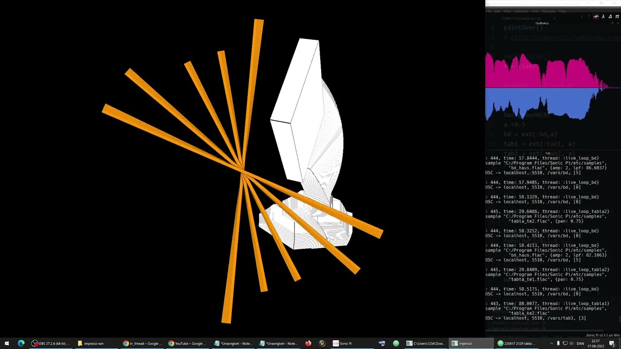Image resolution: width=621 pixels, height=349 pixels.
Task: Open Microsoft Edge from the taskbar
Action: [21, 344]
